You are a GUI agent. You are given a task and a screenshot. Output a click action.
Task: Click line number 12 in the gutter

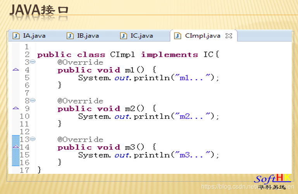[25, 132]
